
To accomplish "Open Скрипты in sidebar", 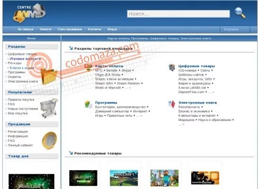I will click(x=14, y=77).
